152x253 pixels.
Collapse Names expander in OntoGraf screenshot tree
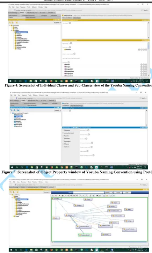coord(12,198)
